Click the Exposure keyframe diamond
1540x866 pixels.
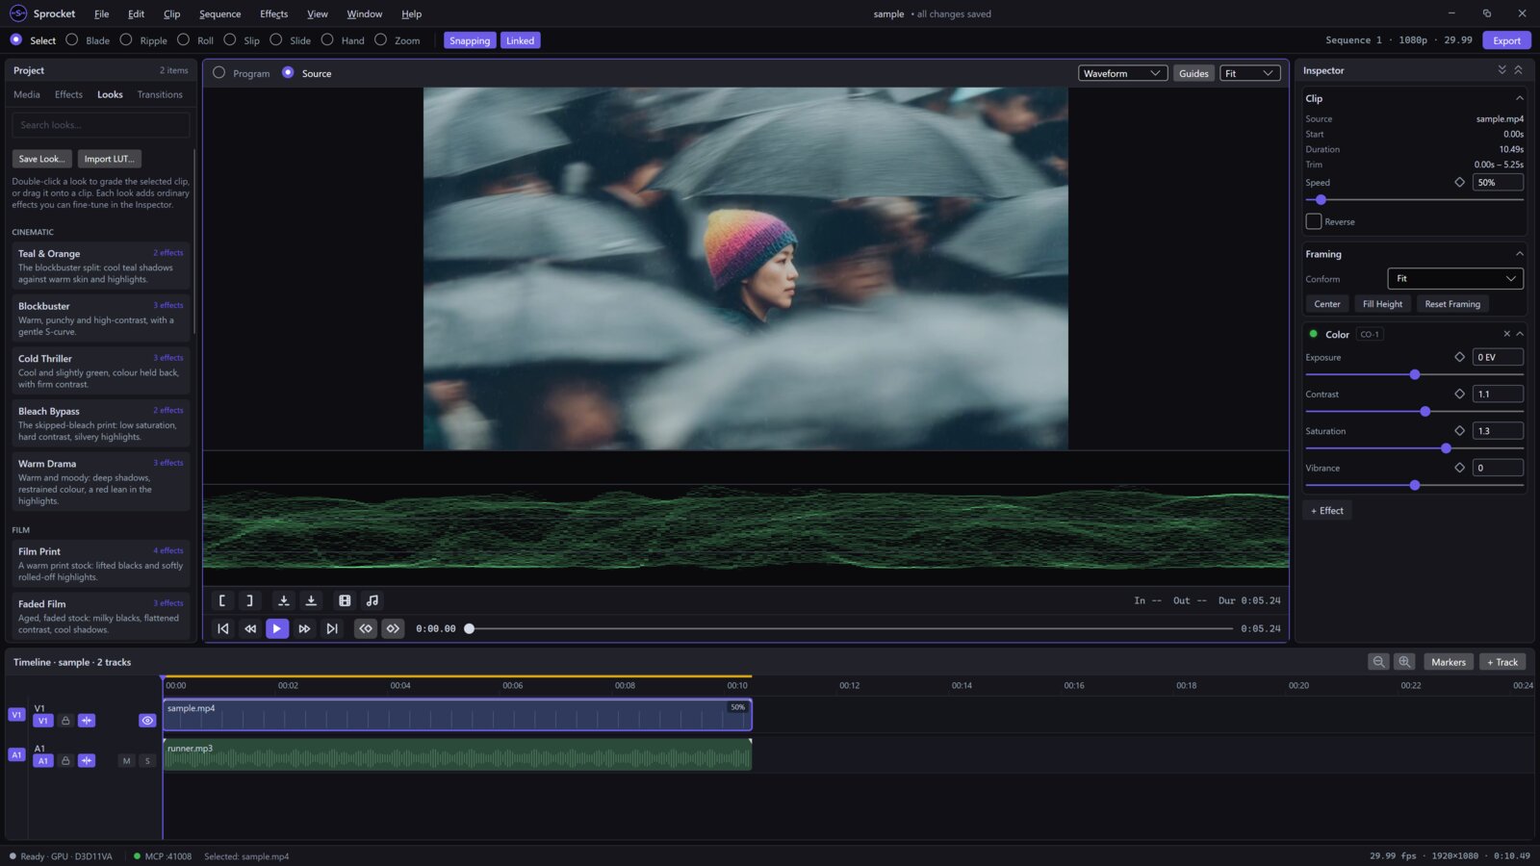[1460, 357]
